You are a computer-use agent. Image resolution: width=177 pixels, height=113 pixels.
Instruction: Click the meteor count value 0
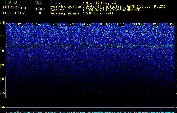[40, 13]
